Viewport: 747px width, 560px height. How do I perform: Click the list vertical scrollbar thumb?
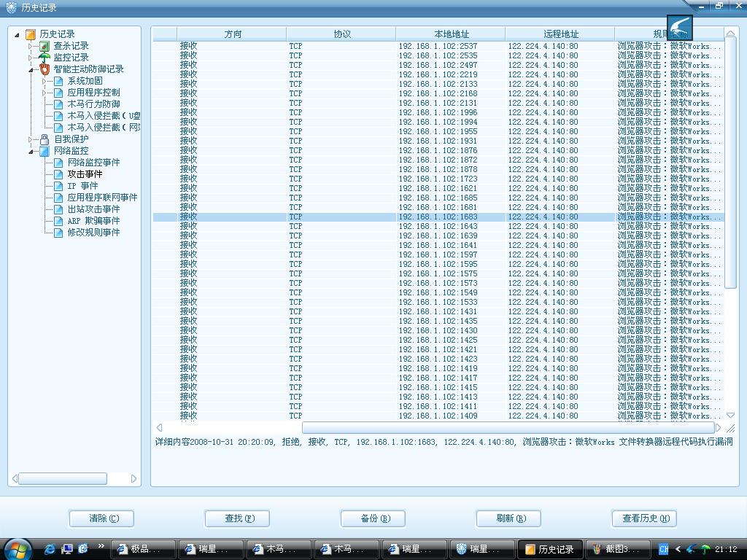(x=730, y=163)
